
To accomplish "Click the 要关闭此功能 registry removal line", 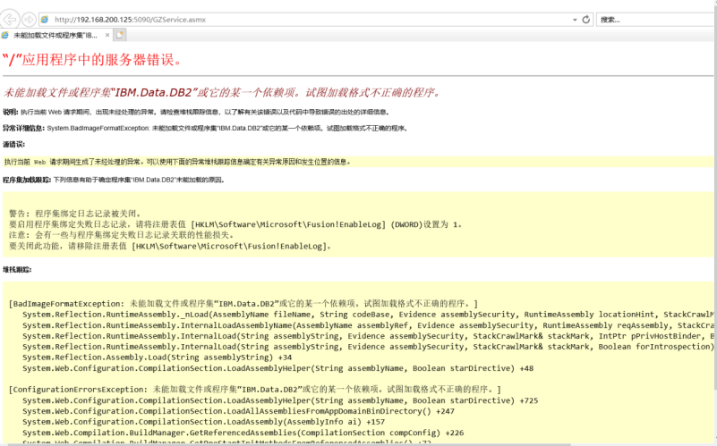I will (170, 246).
